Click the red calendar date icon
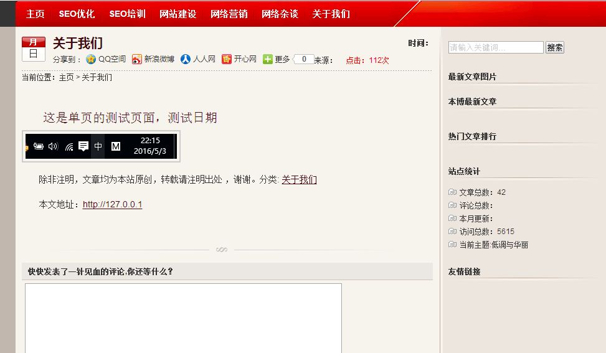The width and height of the screenshot is (606, 353). (34, 49)
